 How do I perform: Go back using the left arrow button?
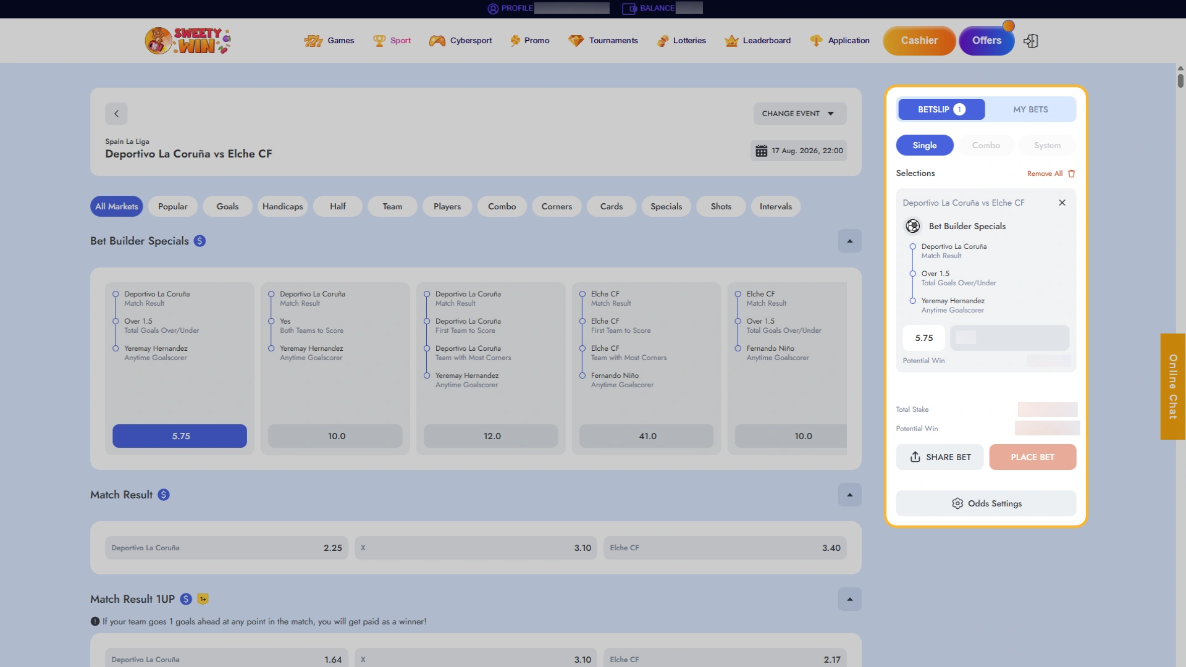[x=116, y=114]
